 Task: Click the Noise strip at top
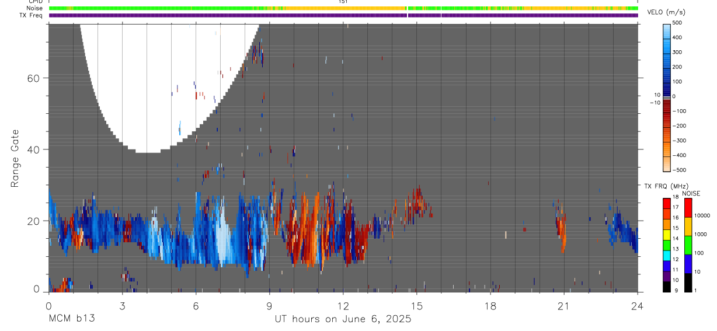[x=343, y=8]
